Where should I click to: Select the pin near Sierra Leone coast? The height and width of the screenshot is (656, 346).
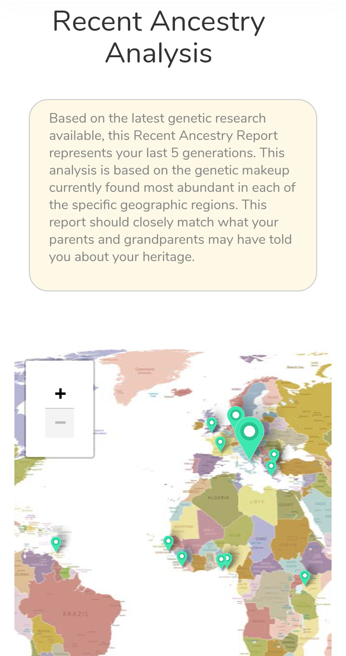click(x=182, y=557)
